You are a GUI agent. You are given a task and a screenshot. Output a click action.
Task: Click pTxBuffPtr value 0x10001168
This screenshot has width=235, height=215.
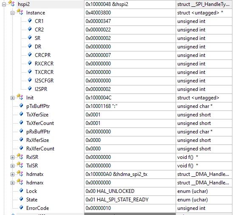click(x=101, y=106)
